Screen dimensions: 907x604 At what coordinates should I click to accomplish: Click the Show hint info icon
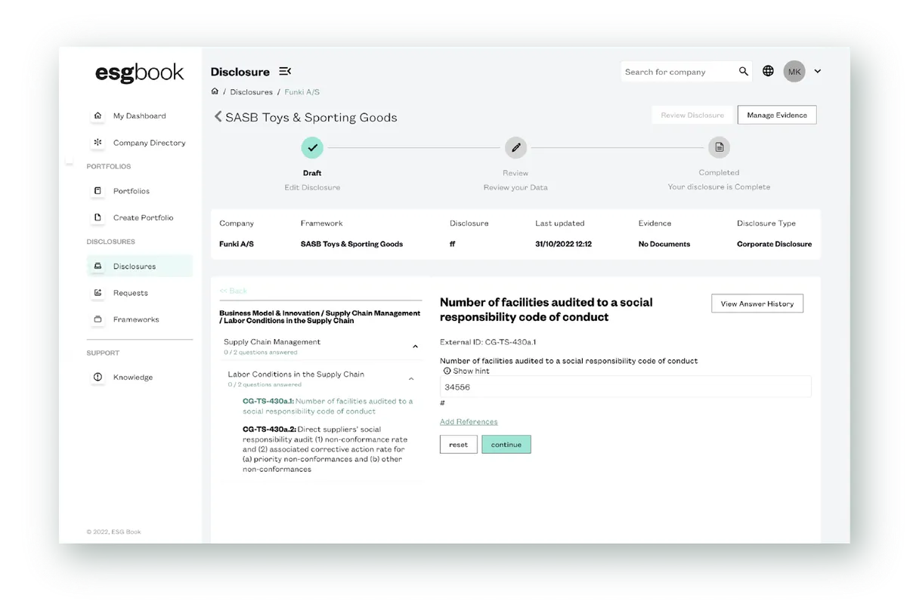coord(447,371)
